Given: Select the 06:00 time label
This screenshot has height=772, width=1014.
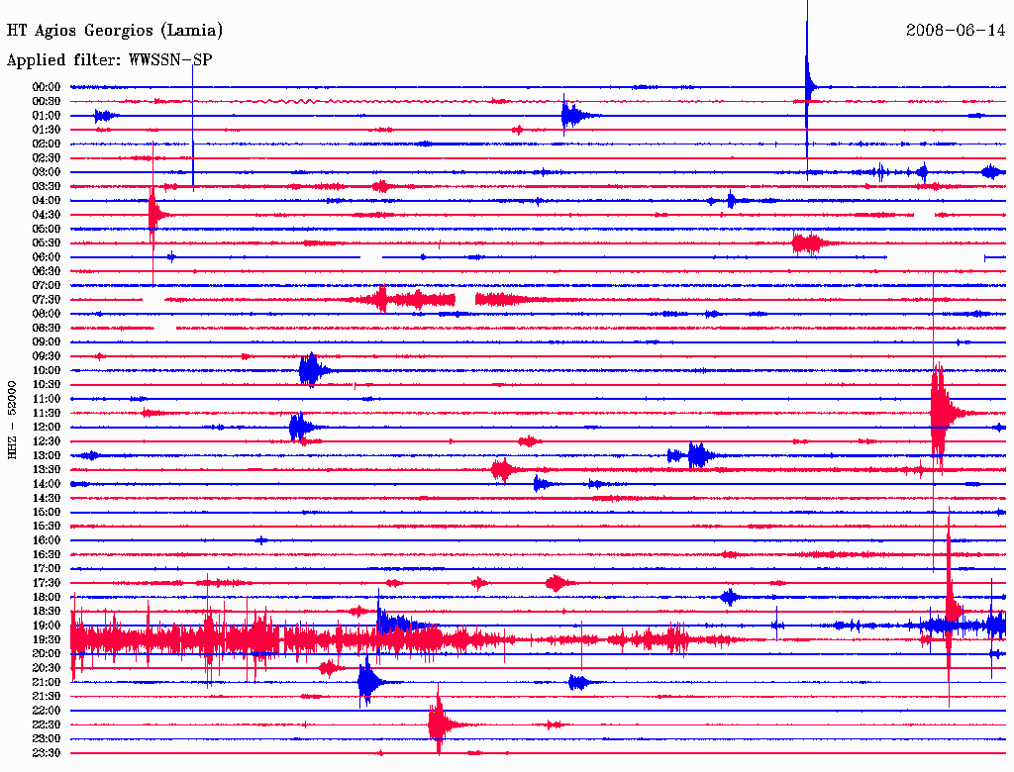Looking at the screenshot, I should point(47,257).
